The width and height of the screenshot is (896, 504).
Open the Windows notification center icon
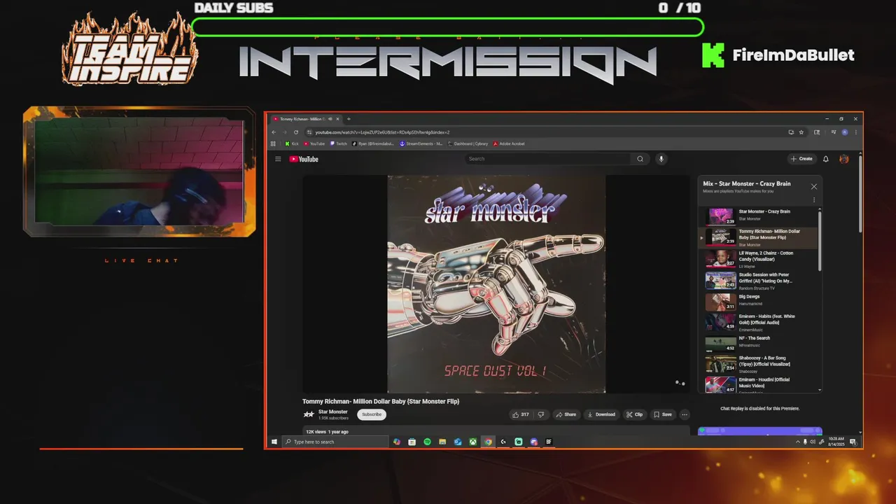click(853, 442)
